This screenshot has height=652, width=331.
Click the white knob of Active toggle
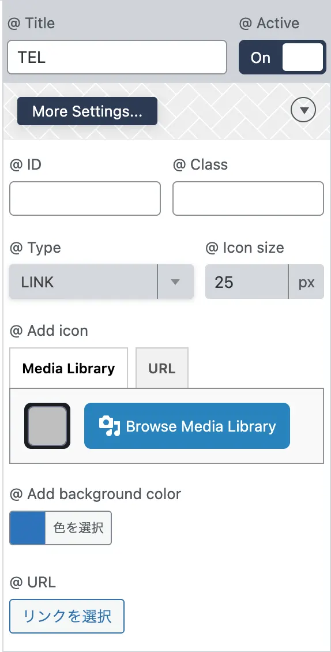coord(302,57)
